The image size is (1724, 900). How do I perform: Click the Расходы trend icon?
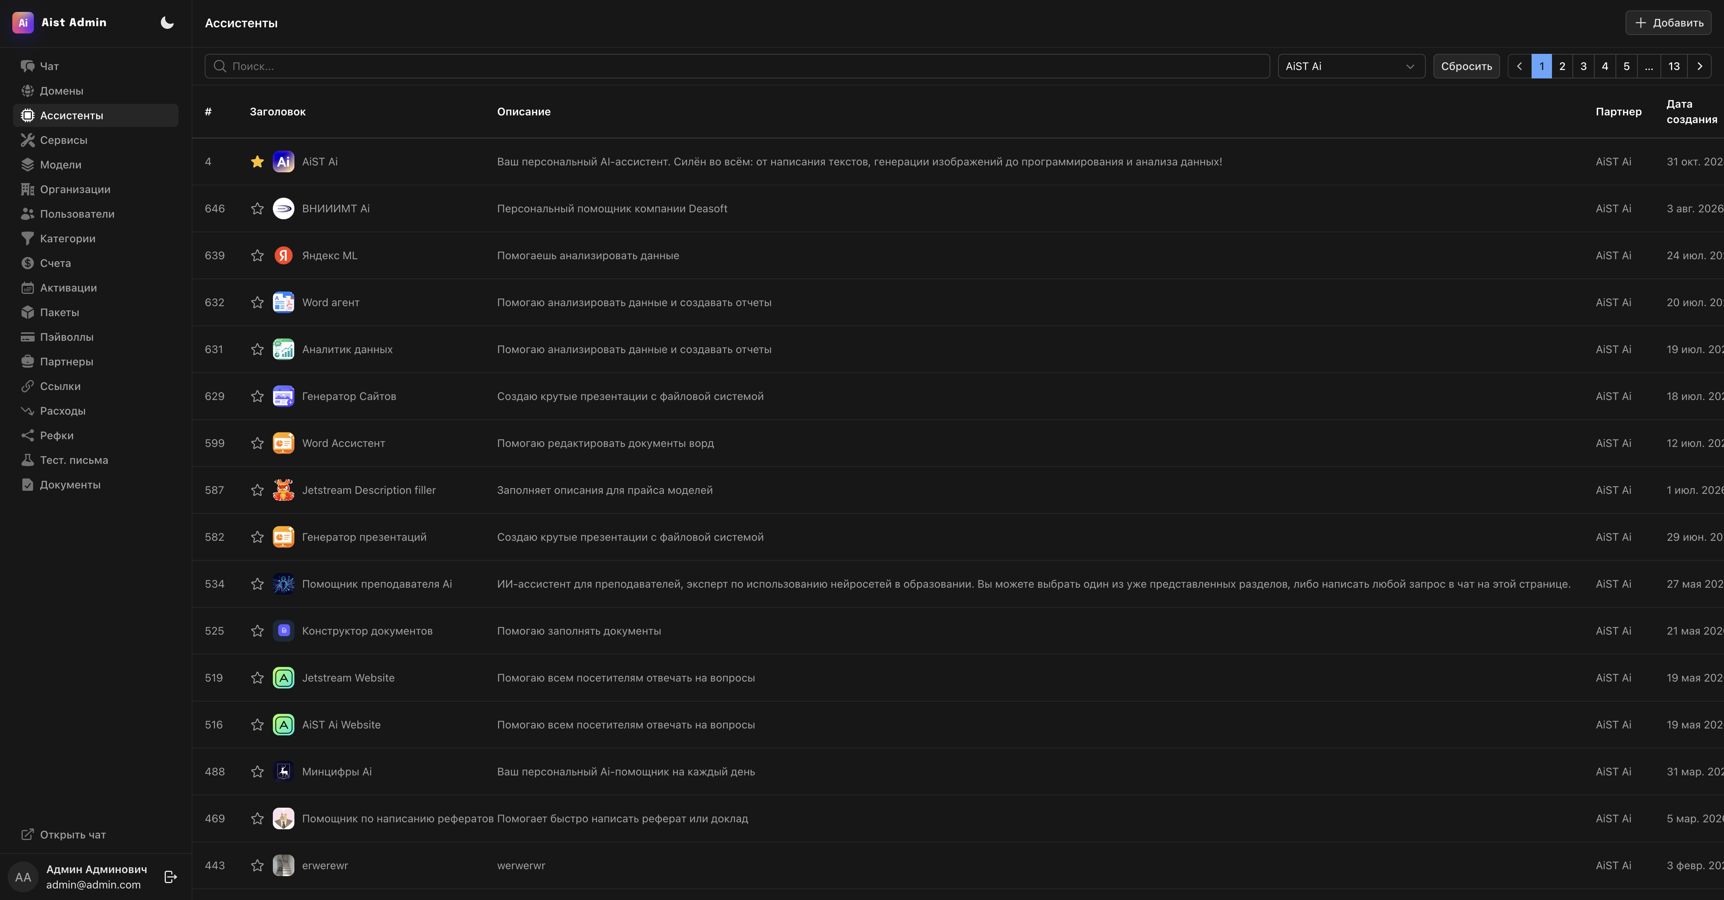pos(27,410)
